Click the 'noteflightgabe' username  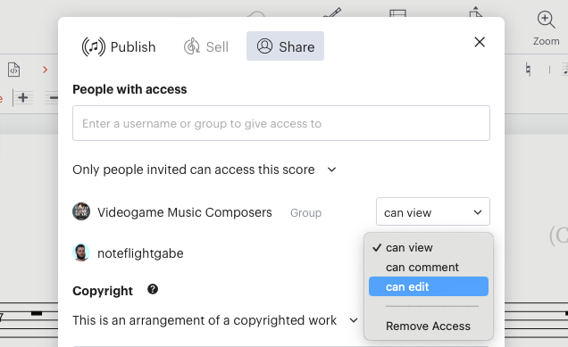140,253
